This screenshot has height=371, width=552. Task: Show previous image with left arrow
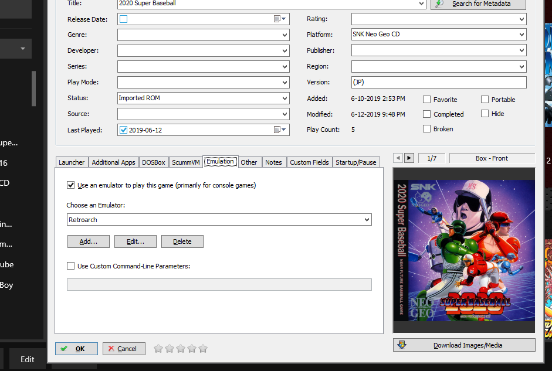point(398,158)
